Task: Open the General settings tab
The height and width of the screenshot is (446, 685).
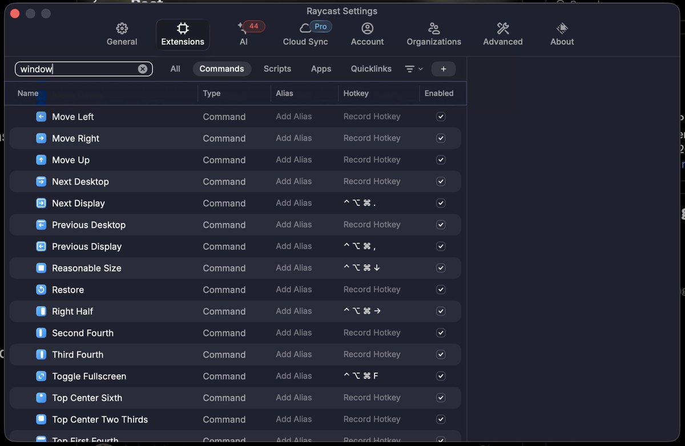Action: [122, 35]
